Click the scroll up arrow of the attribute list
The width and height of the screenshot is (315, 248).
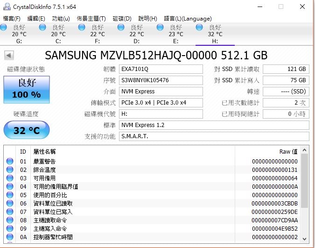coord(304,150)
